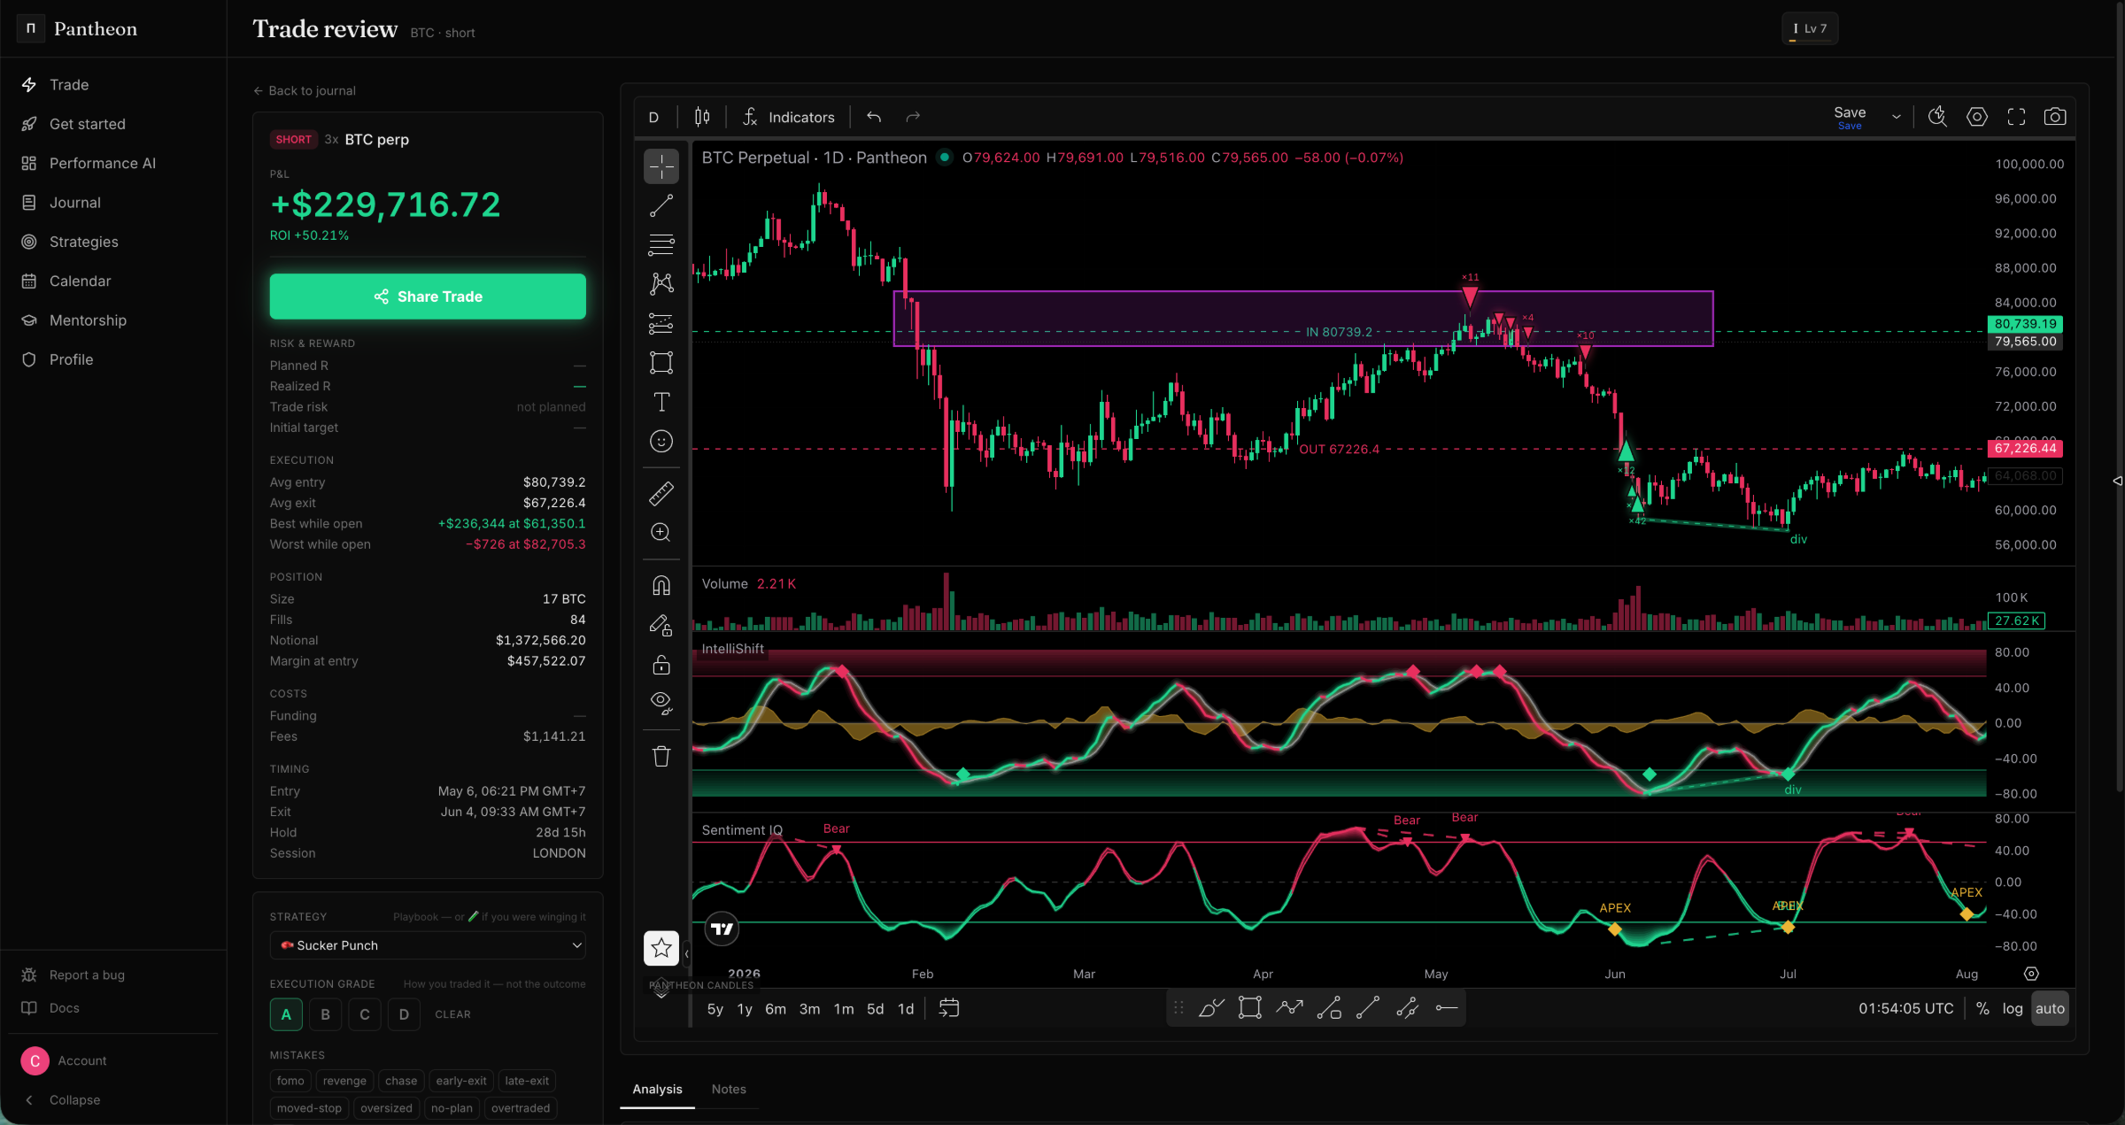Viewport: 2125px width, 1125px height.
Task: Open Report a bug
Action: pyautogui.click(x=113, y=975)
